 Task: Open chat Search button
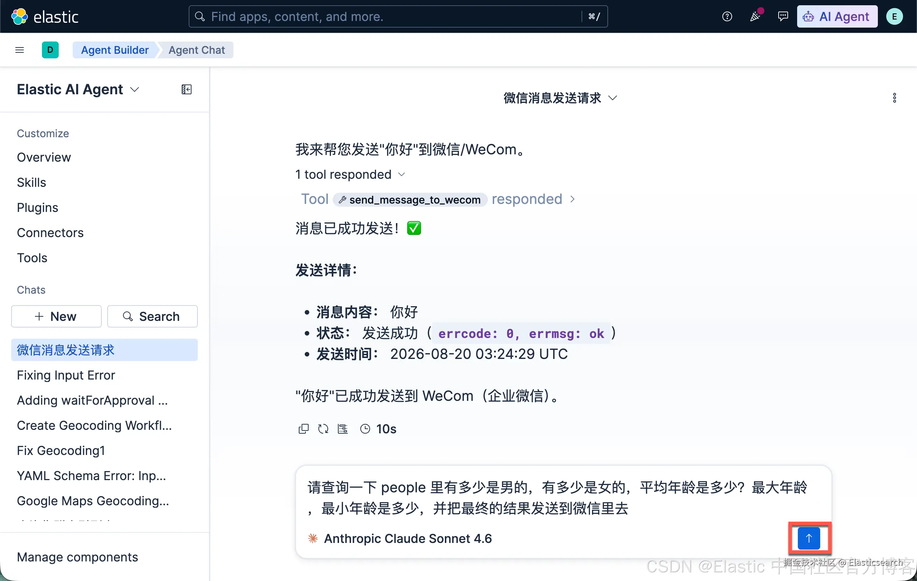tap(152, 316)
